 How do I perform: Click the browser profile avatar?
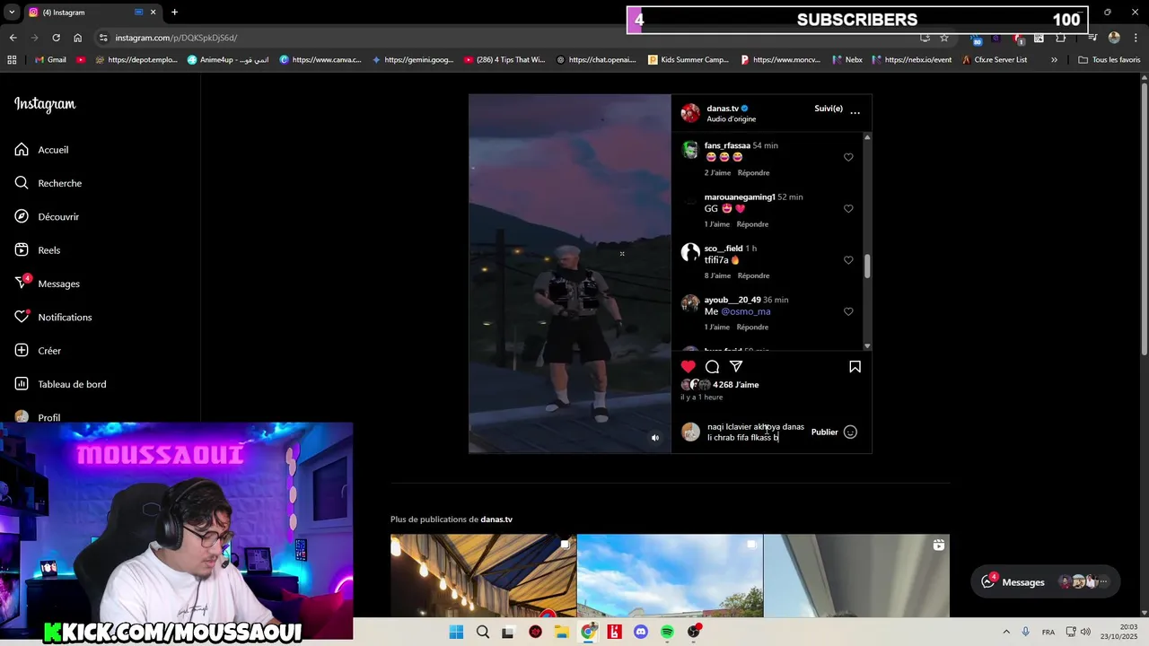[1114, 38]
